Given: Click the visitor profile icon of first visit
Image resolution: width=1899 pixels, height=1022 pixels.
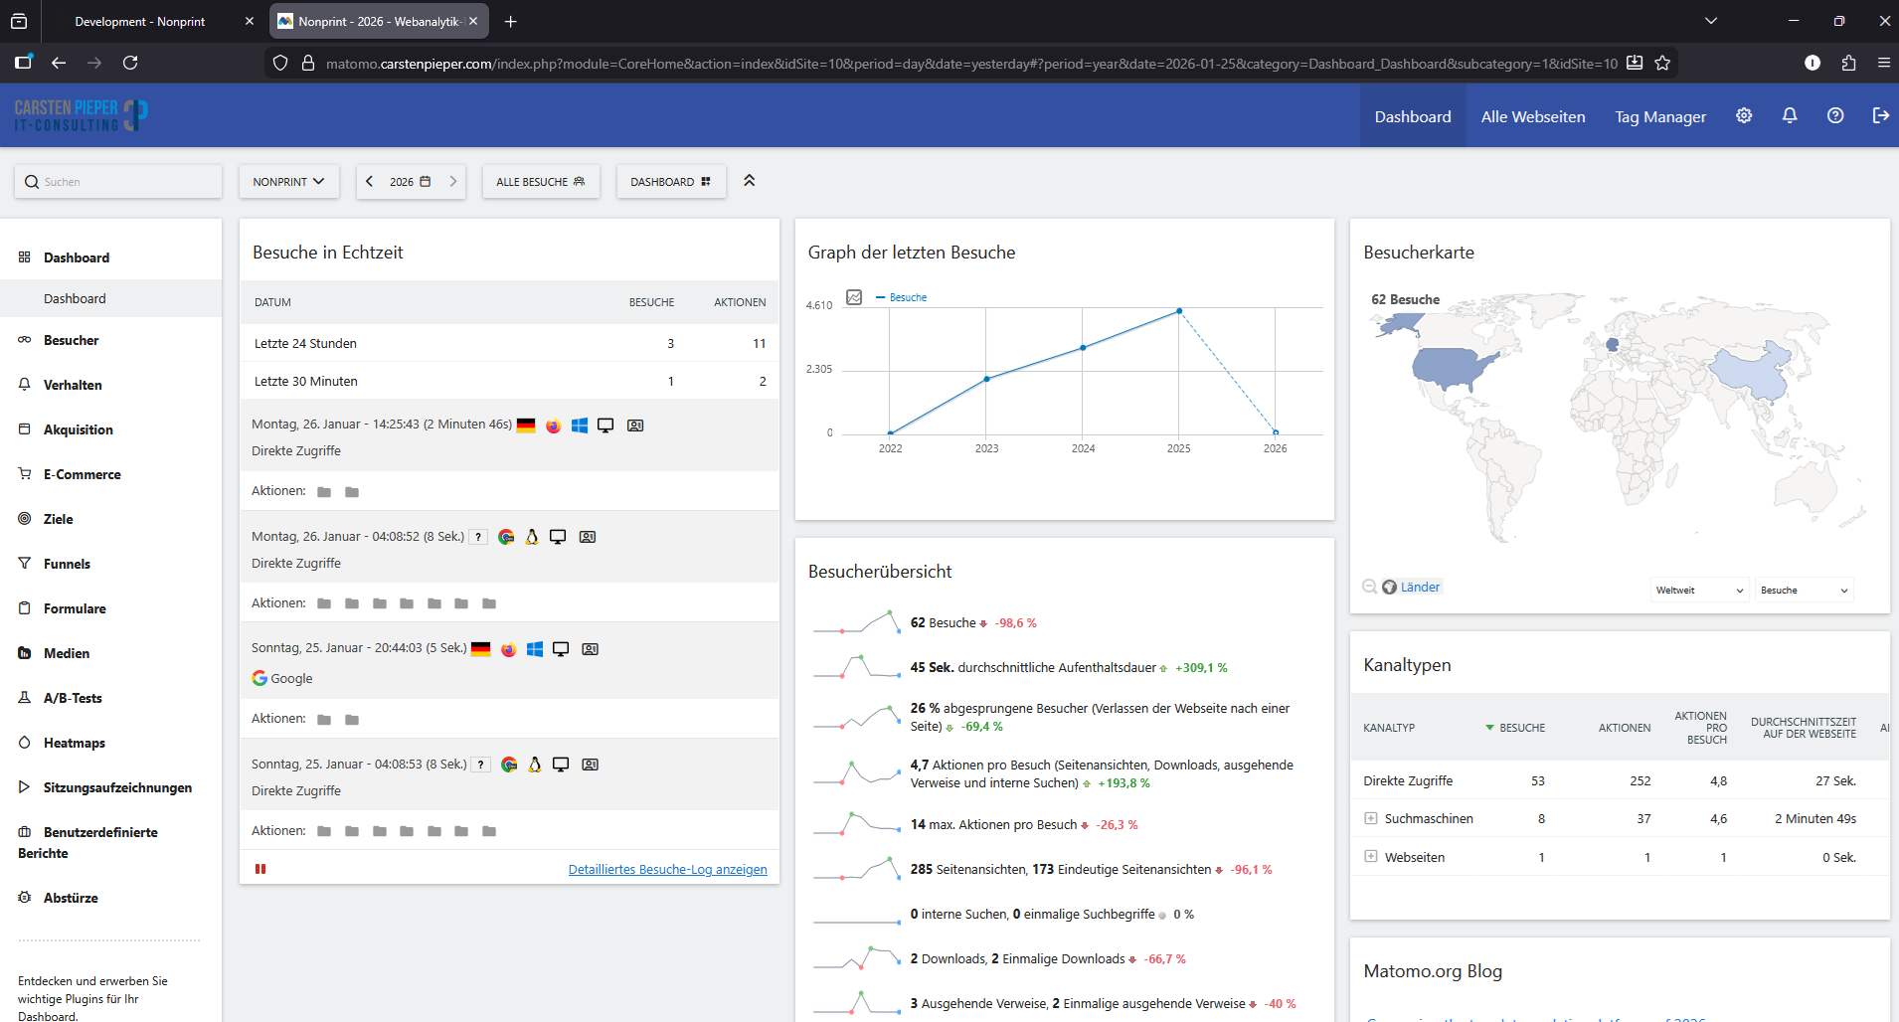Looking at the screenshot, I should click(x=635, y=426).
